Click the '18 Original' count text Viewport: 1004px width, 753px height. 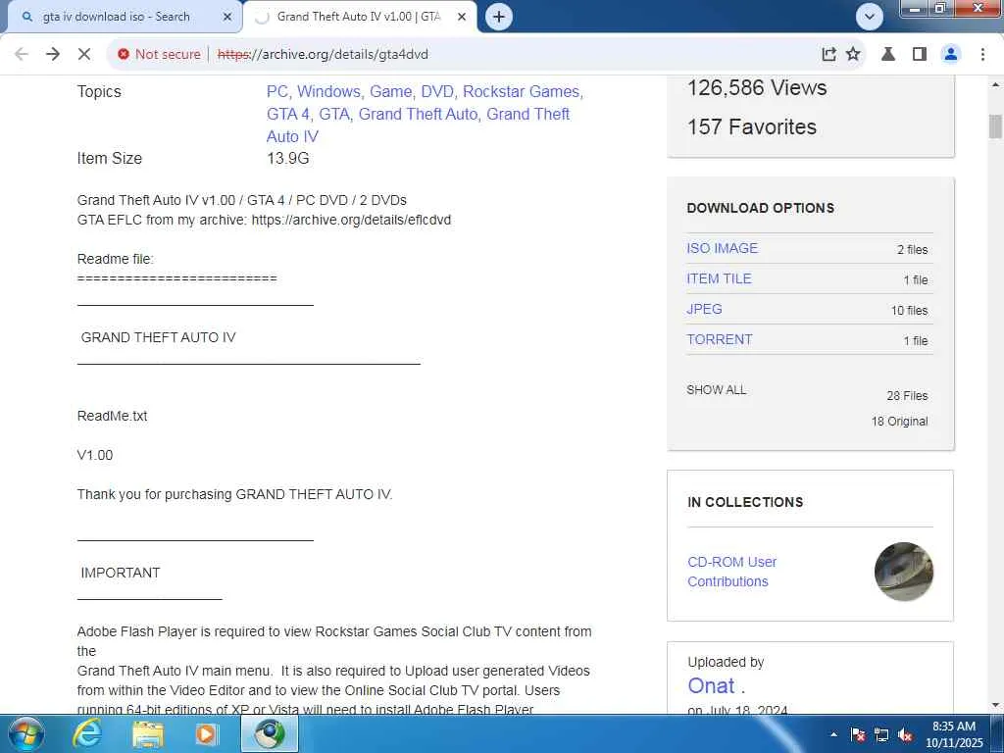(900, 422)
